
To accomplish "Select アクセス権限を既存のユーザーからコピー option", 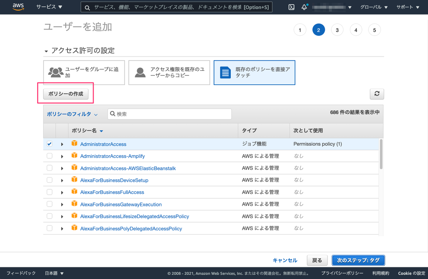I will [169, 73].
